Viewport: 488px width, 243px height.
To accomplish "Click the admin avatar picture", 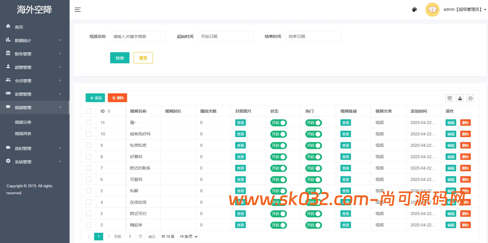I will (432, 10).
